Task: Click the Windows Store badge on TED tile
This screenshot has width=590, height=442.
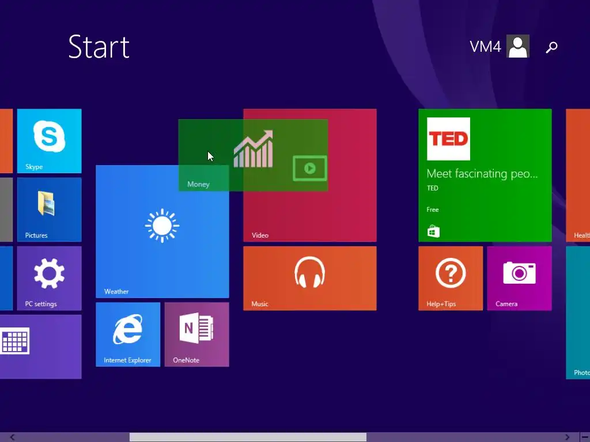Action: (433, 231)
